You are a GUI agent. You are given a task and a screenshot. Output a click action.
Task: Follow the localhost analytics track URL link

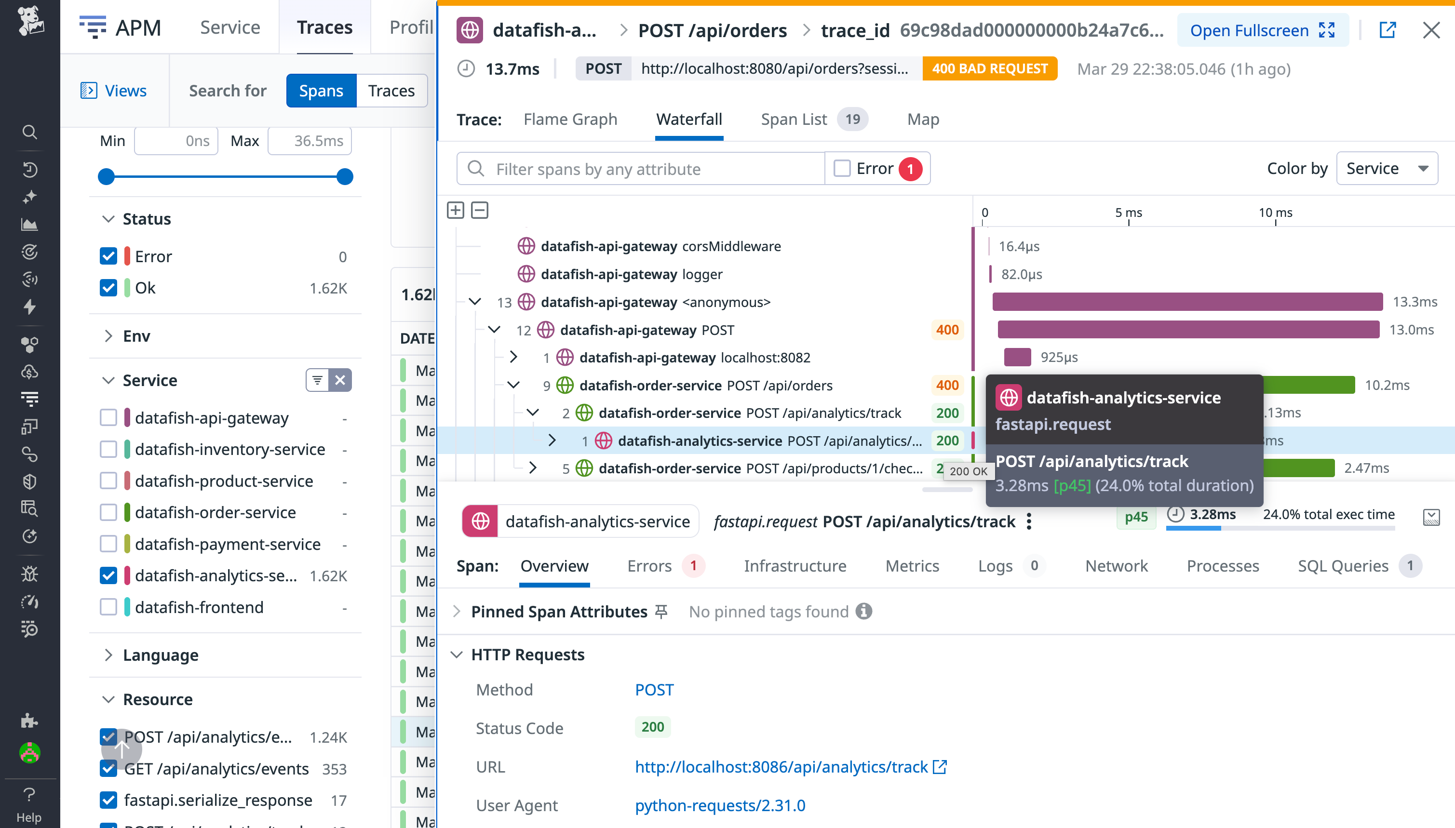click(x=780, y=767)
